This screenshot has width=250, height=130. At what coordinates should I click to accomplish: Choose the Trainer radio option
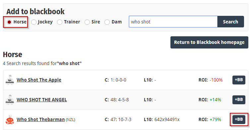point(60,22)
